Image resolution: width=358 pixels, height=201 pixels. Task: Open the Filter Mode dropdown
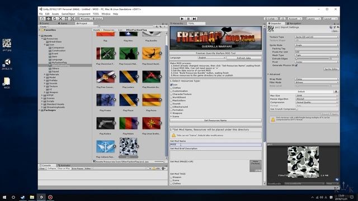click(x=317, y=82)
